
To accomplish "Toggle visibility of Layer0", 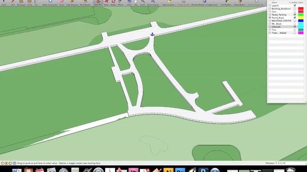I will pos(295,6).
